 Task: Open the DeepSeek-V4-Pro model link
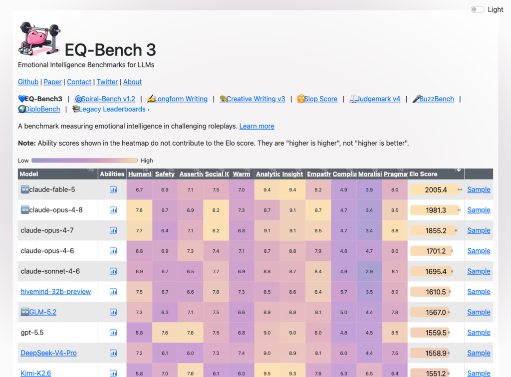click(x=48, y=353)
